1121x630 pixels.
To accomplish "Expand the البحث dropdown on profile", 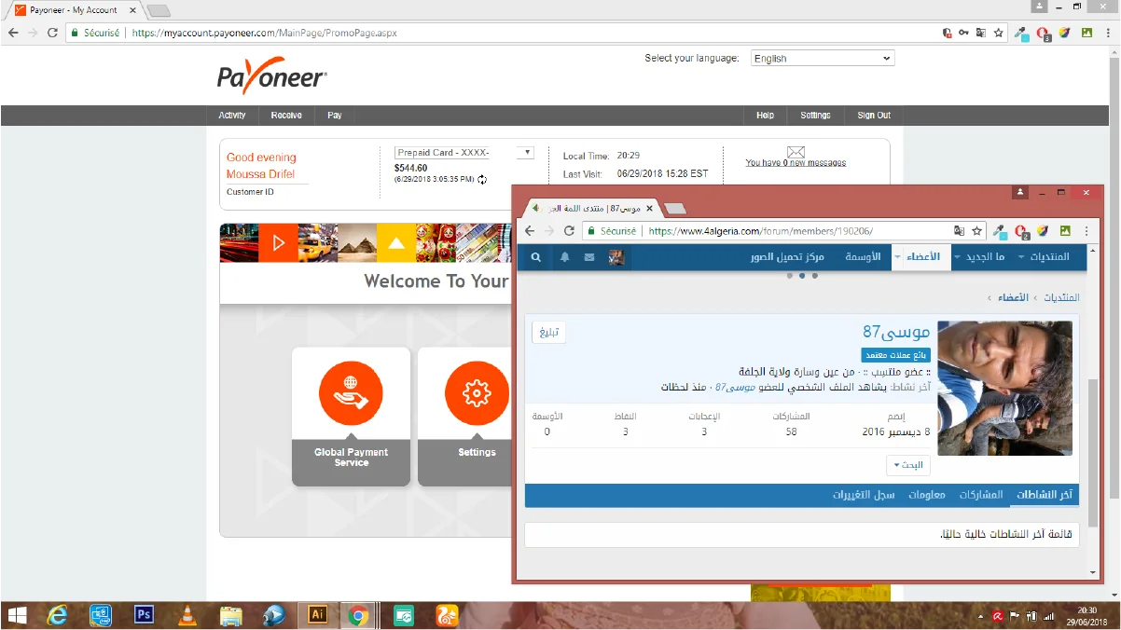I will point(908,465).
